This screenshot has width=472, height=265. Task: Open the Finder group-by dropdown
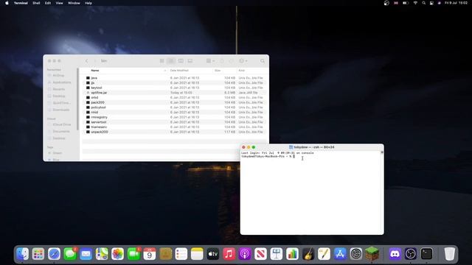210,61
